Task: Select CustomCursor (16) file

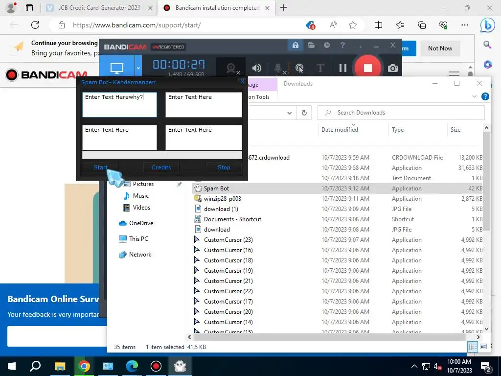Action: (x=228, y=250)
